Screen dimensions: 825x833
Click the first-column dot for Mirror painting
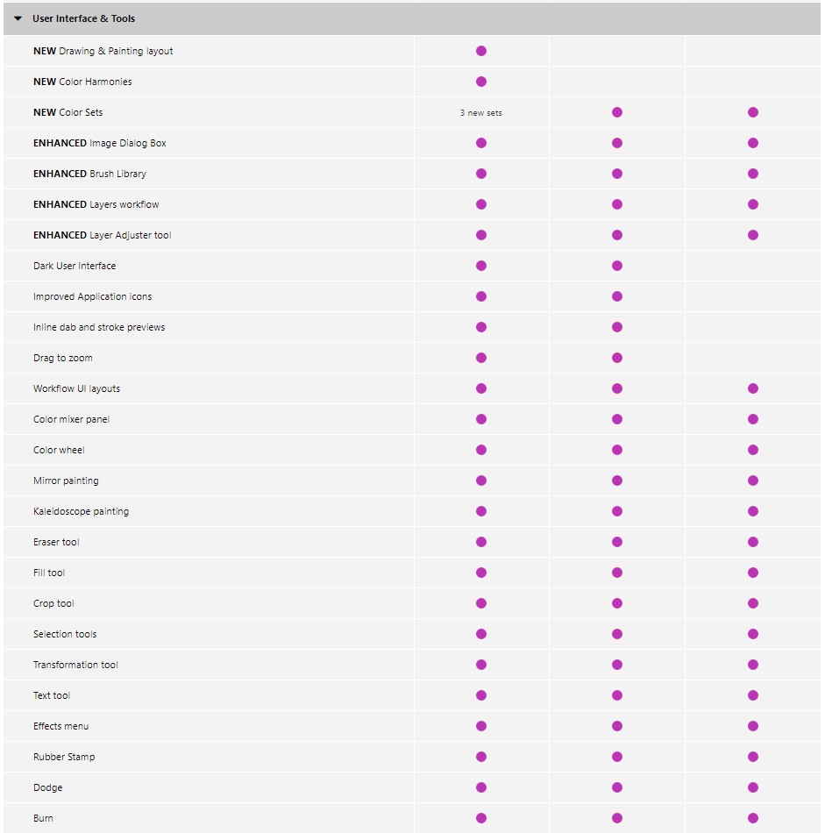(481, 481)
